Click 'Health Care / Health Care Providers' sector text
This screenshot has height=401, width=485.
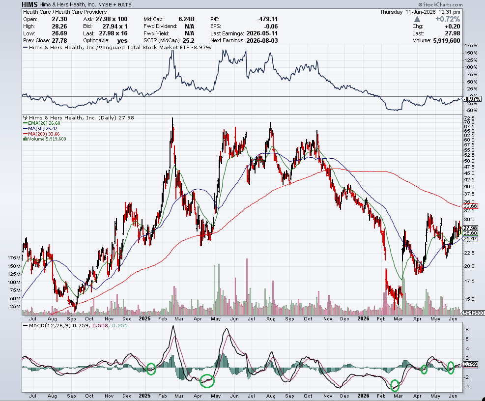click(x=65, y=12)
